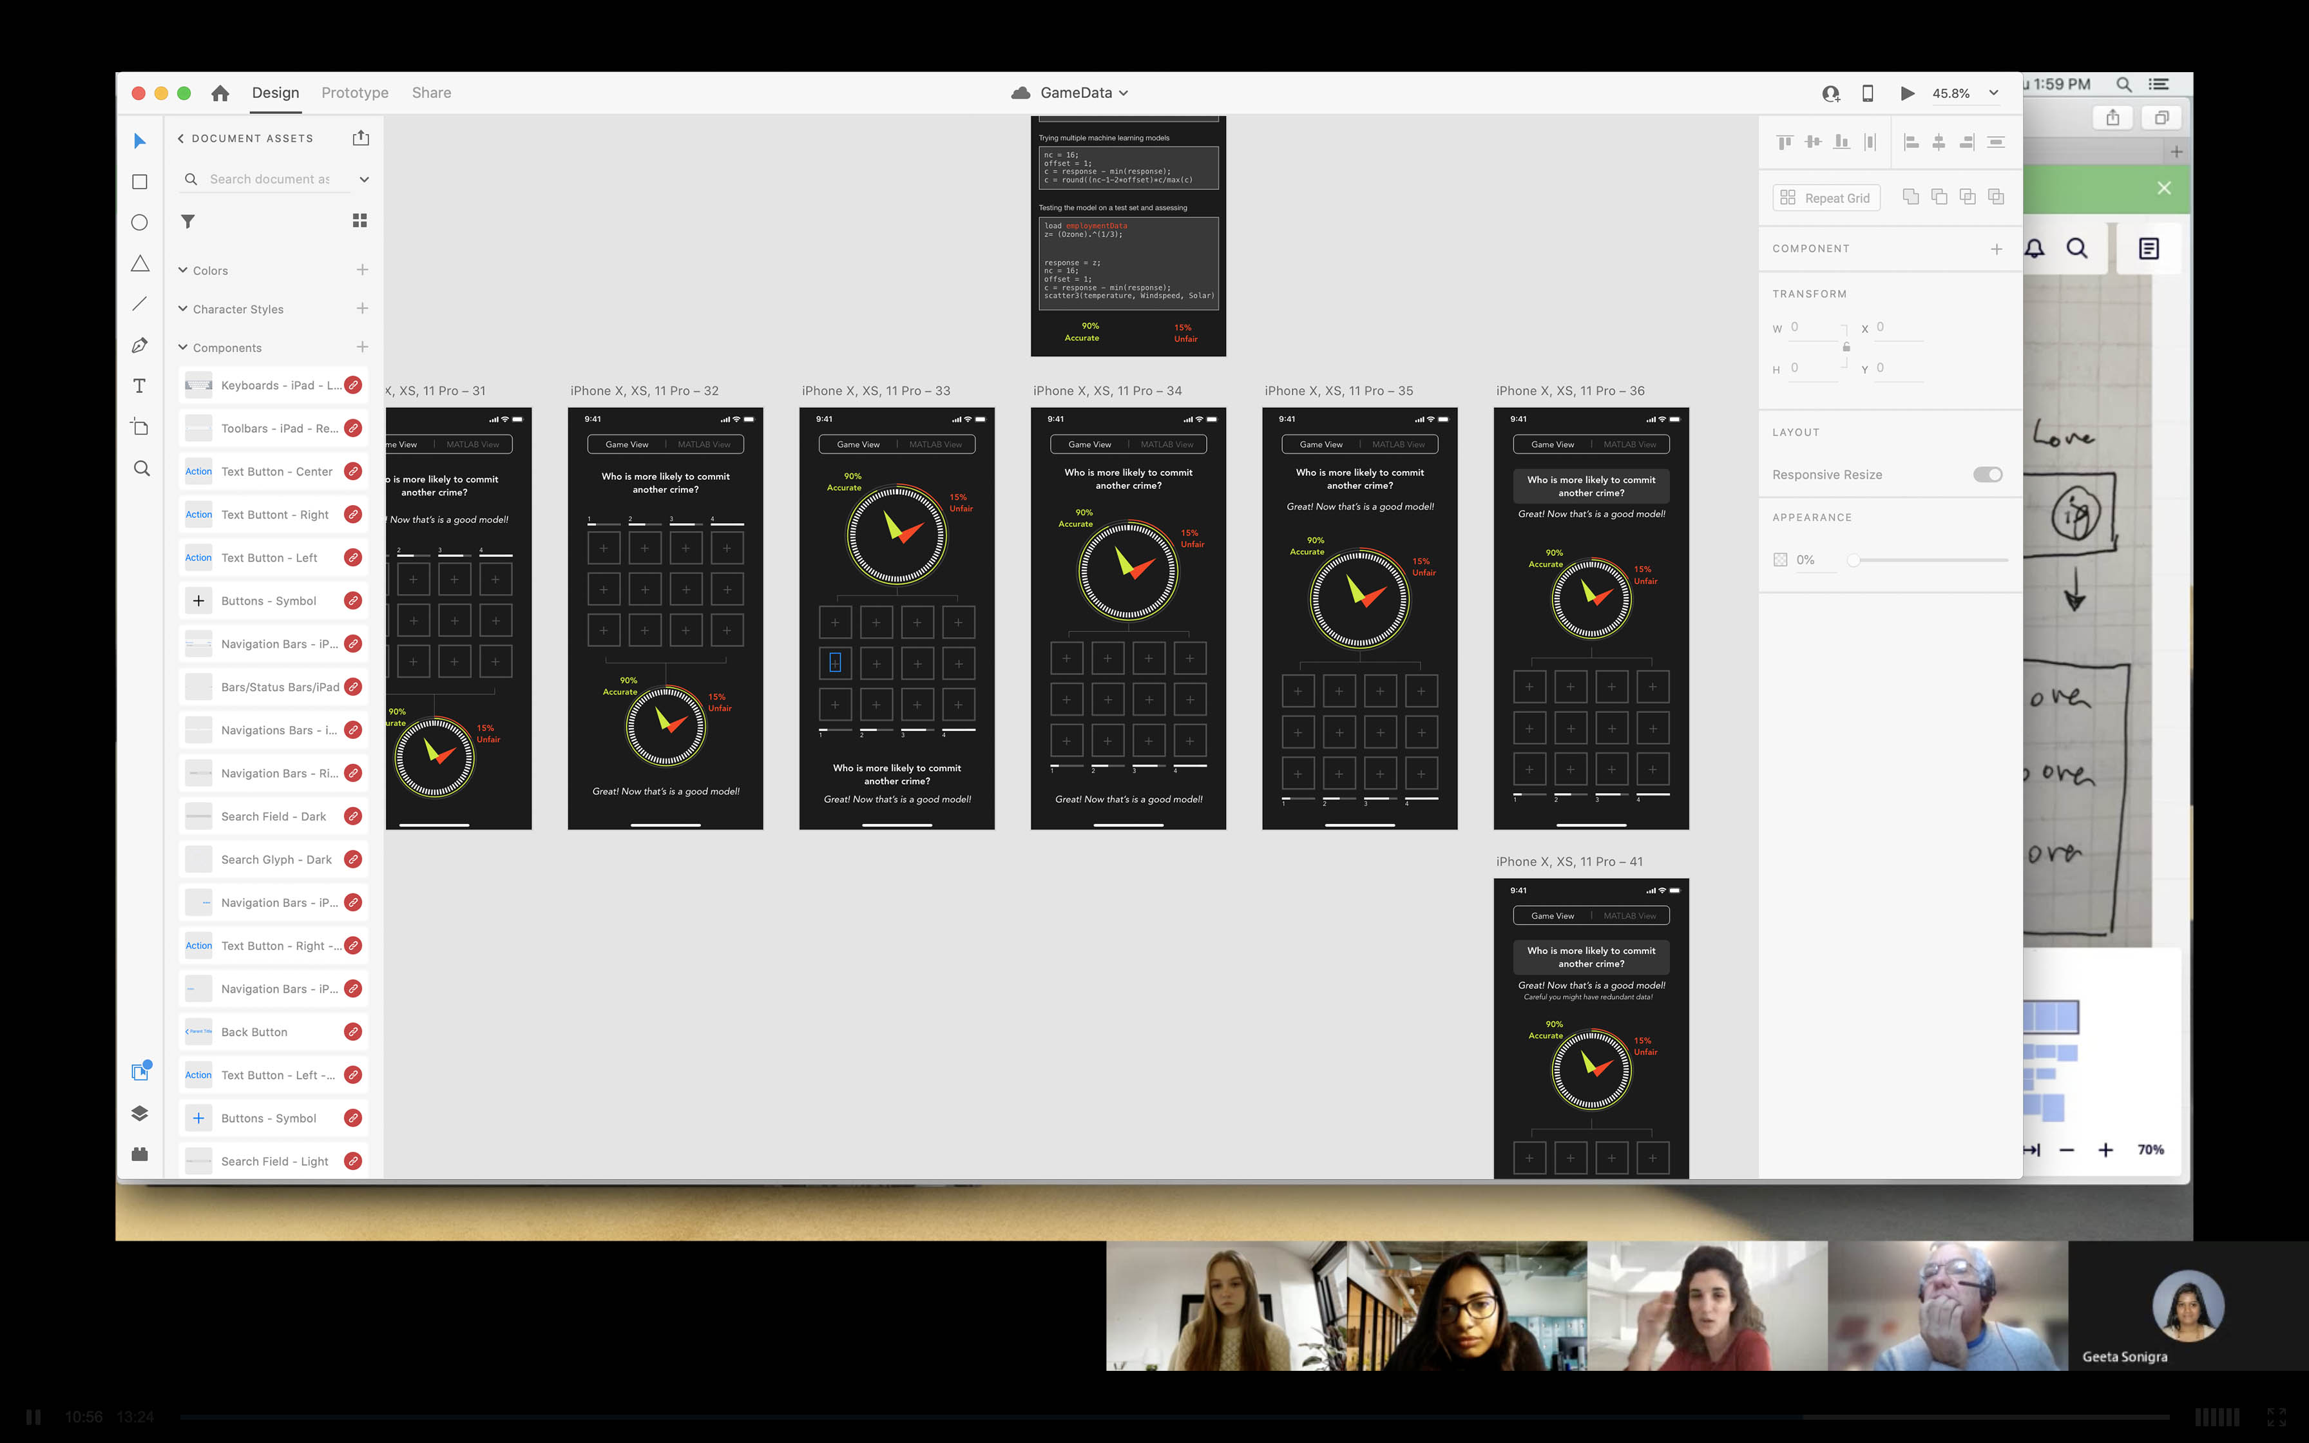Select artboard title iPhone X, XS, 11 Pro – 33
The height and width of the screenshot is (1443, 2309).
point(876,390)
